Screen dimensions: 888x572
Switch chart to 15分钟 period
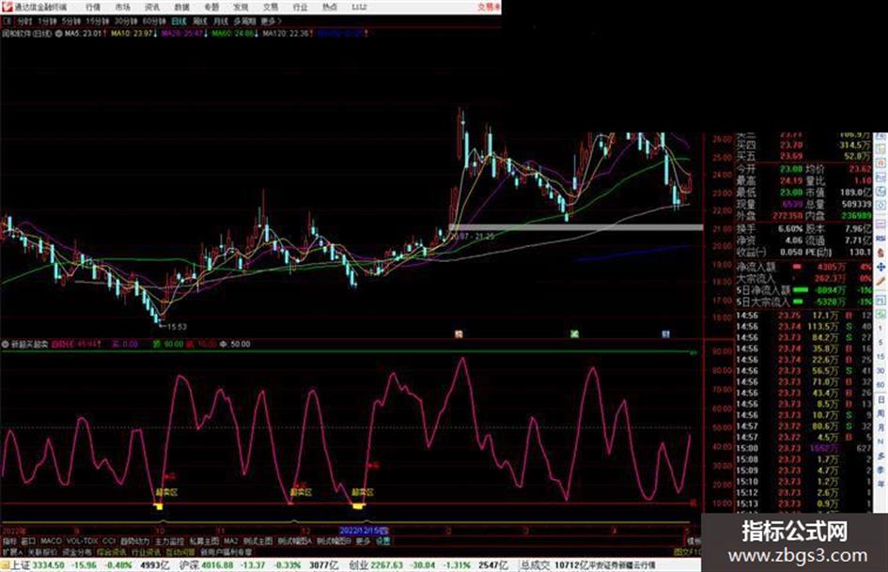click(98, 21)
